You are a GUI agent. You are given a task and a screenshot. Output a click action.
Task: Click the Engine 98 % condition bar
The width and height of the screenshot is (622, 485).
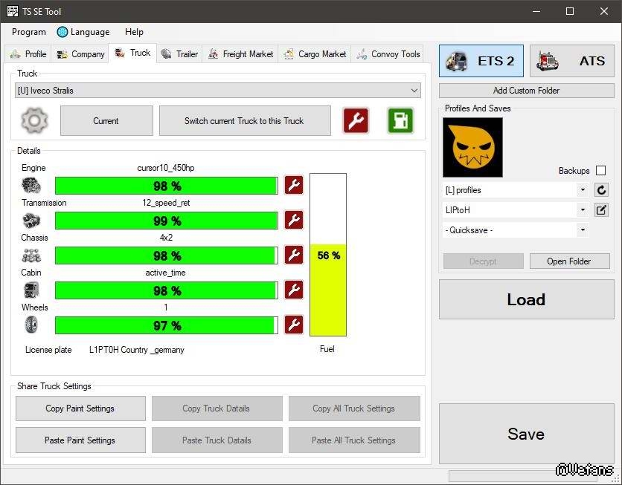pos(167,186)
